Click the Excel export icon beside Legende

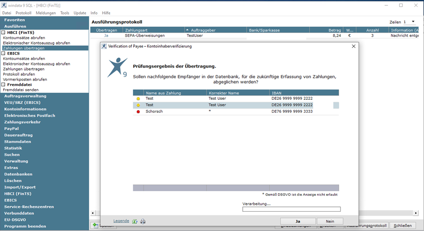(134, 221)
